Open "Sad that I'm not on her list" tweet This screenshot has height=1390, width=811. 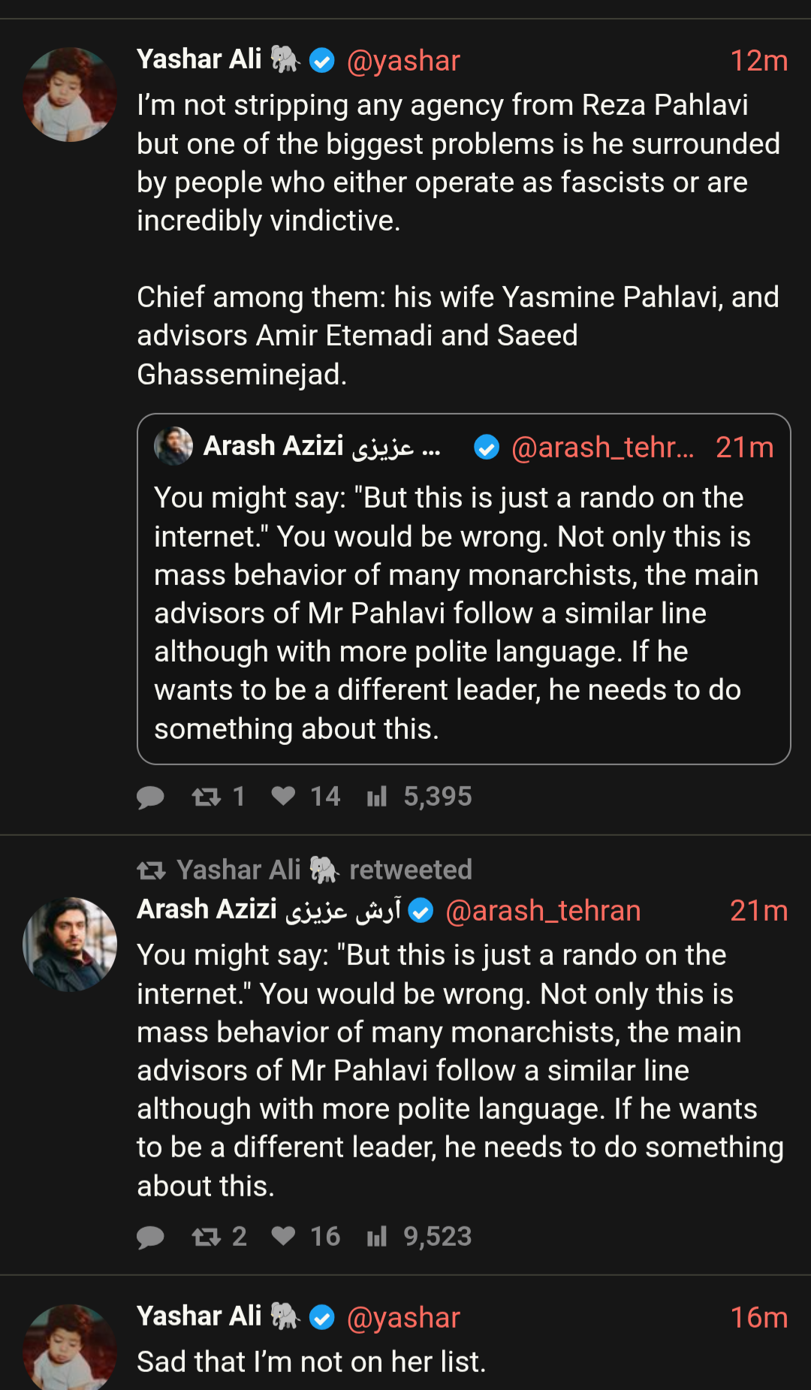[x=312, y=1361]
